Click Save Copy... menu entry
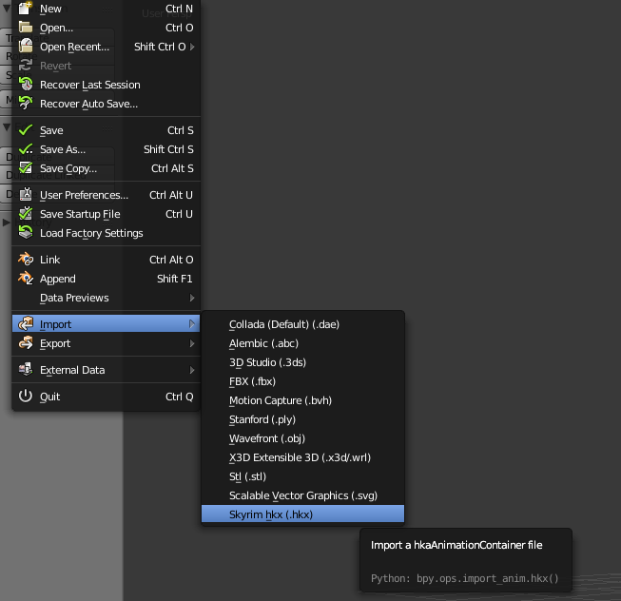Image resolution: width=621 pixels, height=601 pixels. click(x=107, y=168)
